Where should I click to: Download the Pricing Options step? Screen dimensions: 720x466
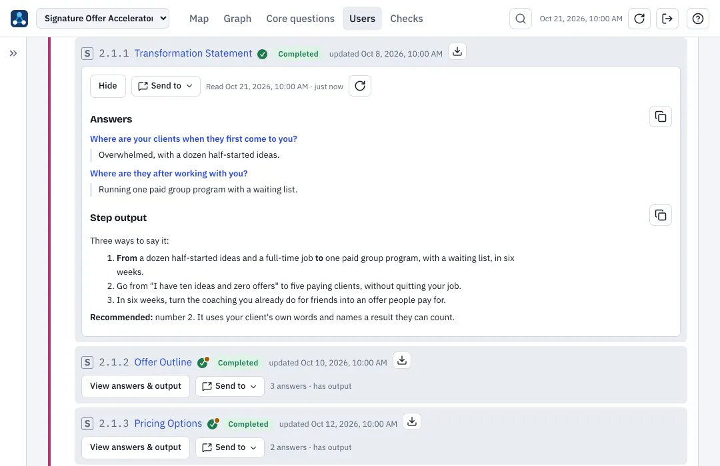(x=412, y=421)
